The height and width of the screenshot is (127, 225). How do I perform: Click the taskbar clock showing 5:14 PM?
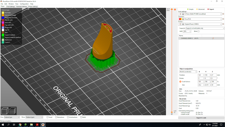[215, 124]
